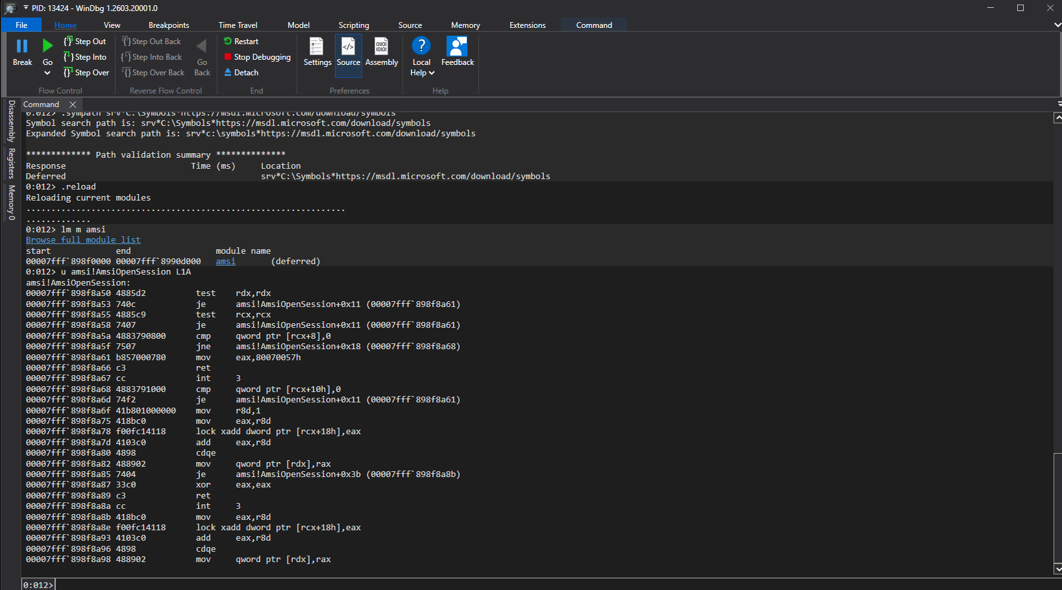Open the Scripting ribbon tab
The width and height of the screenshot is (1062, 590).
click(x=354, y=25)
